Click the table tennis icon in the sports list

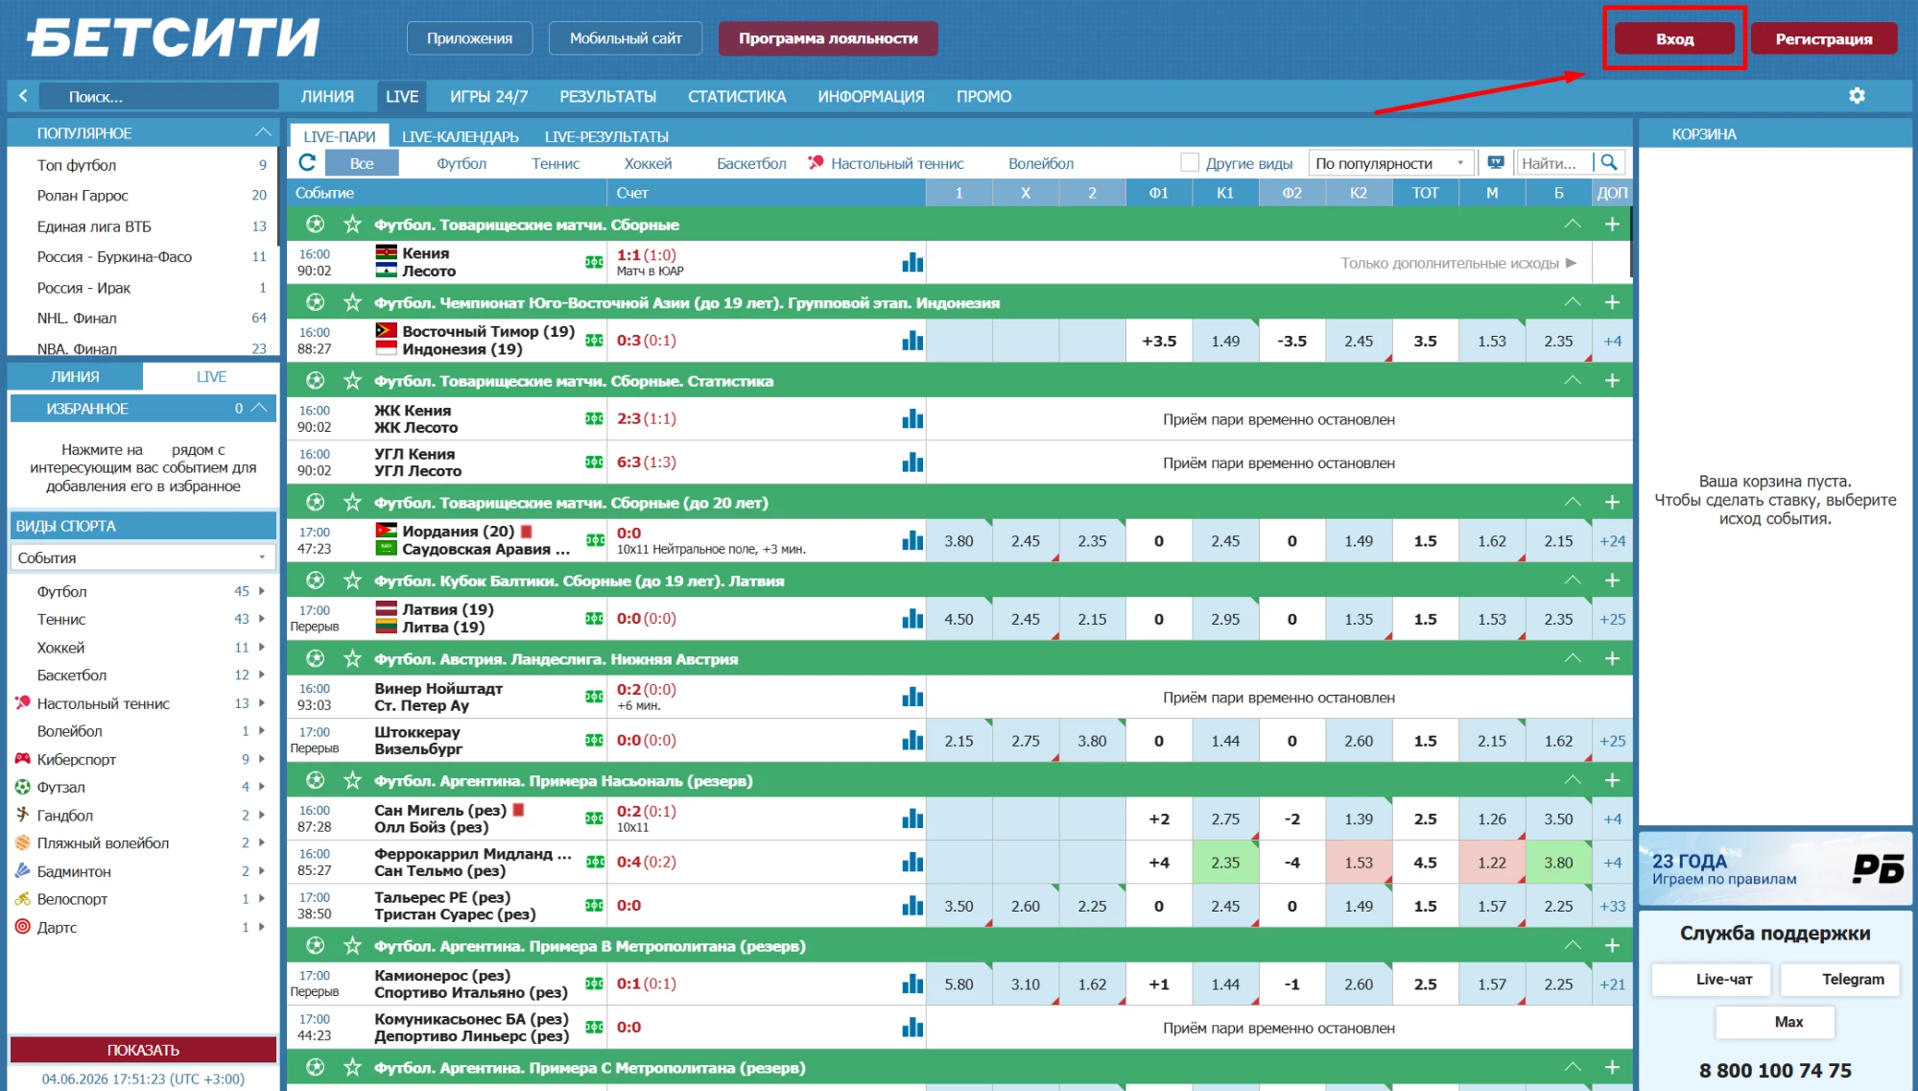pos(23,703)
